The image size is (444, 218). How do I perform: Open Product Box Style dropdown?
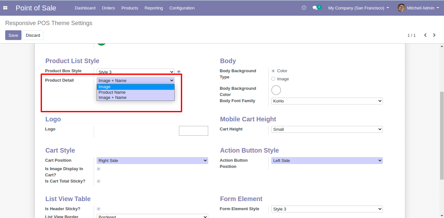tap(136, 72)
